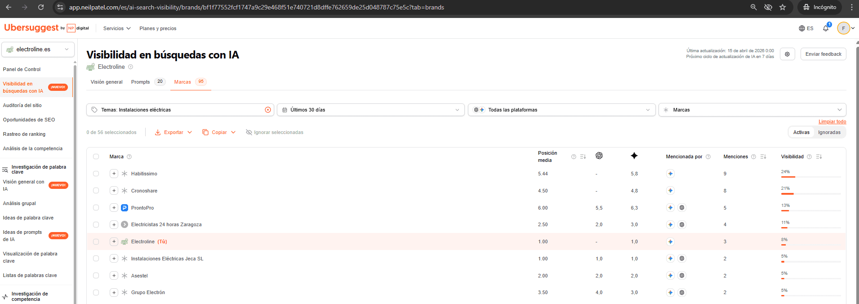Click the ProntoPro brand logo icon
The height and width of the screenshot is (304, 859).
125,208
